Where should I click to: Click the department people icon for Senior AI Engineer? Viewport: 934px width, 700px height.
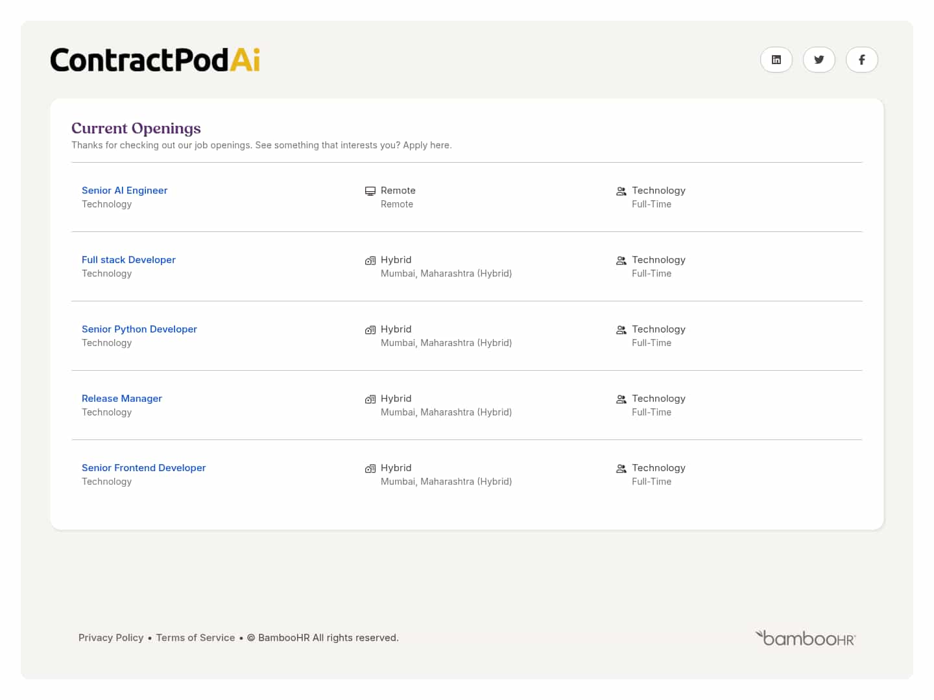coord(621,191)
